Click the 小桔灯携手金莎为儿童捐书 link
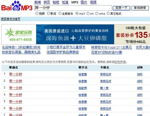150x116 pixels. point(66,47)
